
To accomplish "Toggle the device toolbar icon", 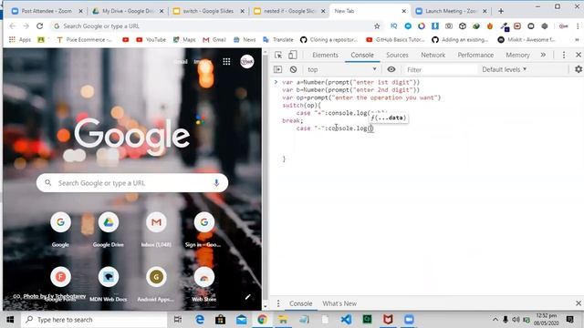I will pyautogui.click(x=293, y=55).
